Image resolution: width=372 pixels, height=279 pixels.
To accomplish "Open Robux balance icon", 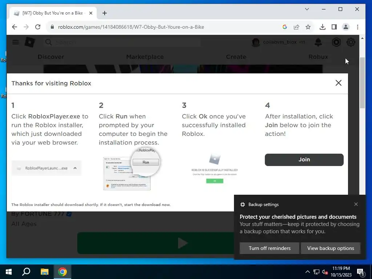I will [x=336, y=42].
